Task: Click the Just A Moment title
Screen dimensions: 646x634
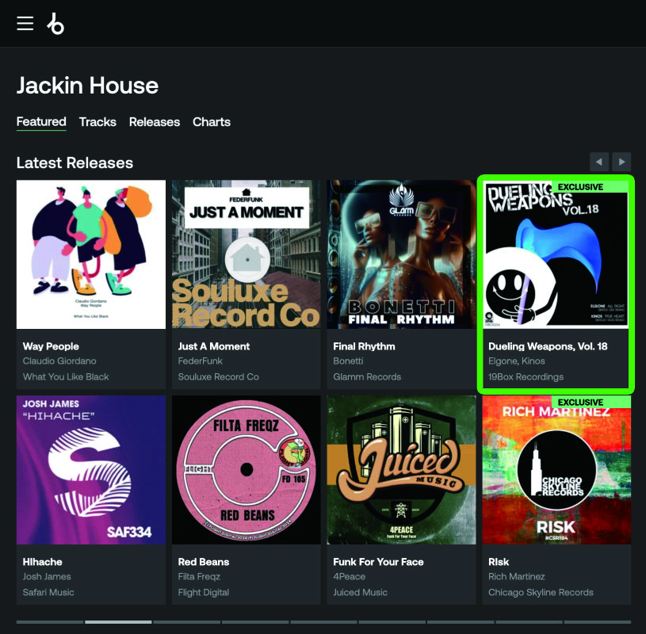Action: pyautogui.click(x=214, y=346)
